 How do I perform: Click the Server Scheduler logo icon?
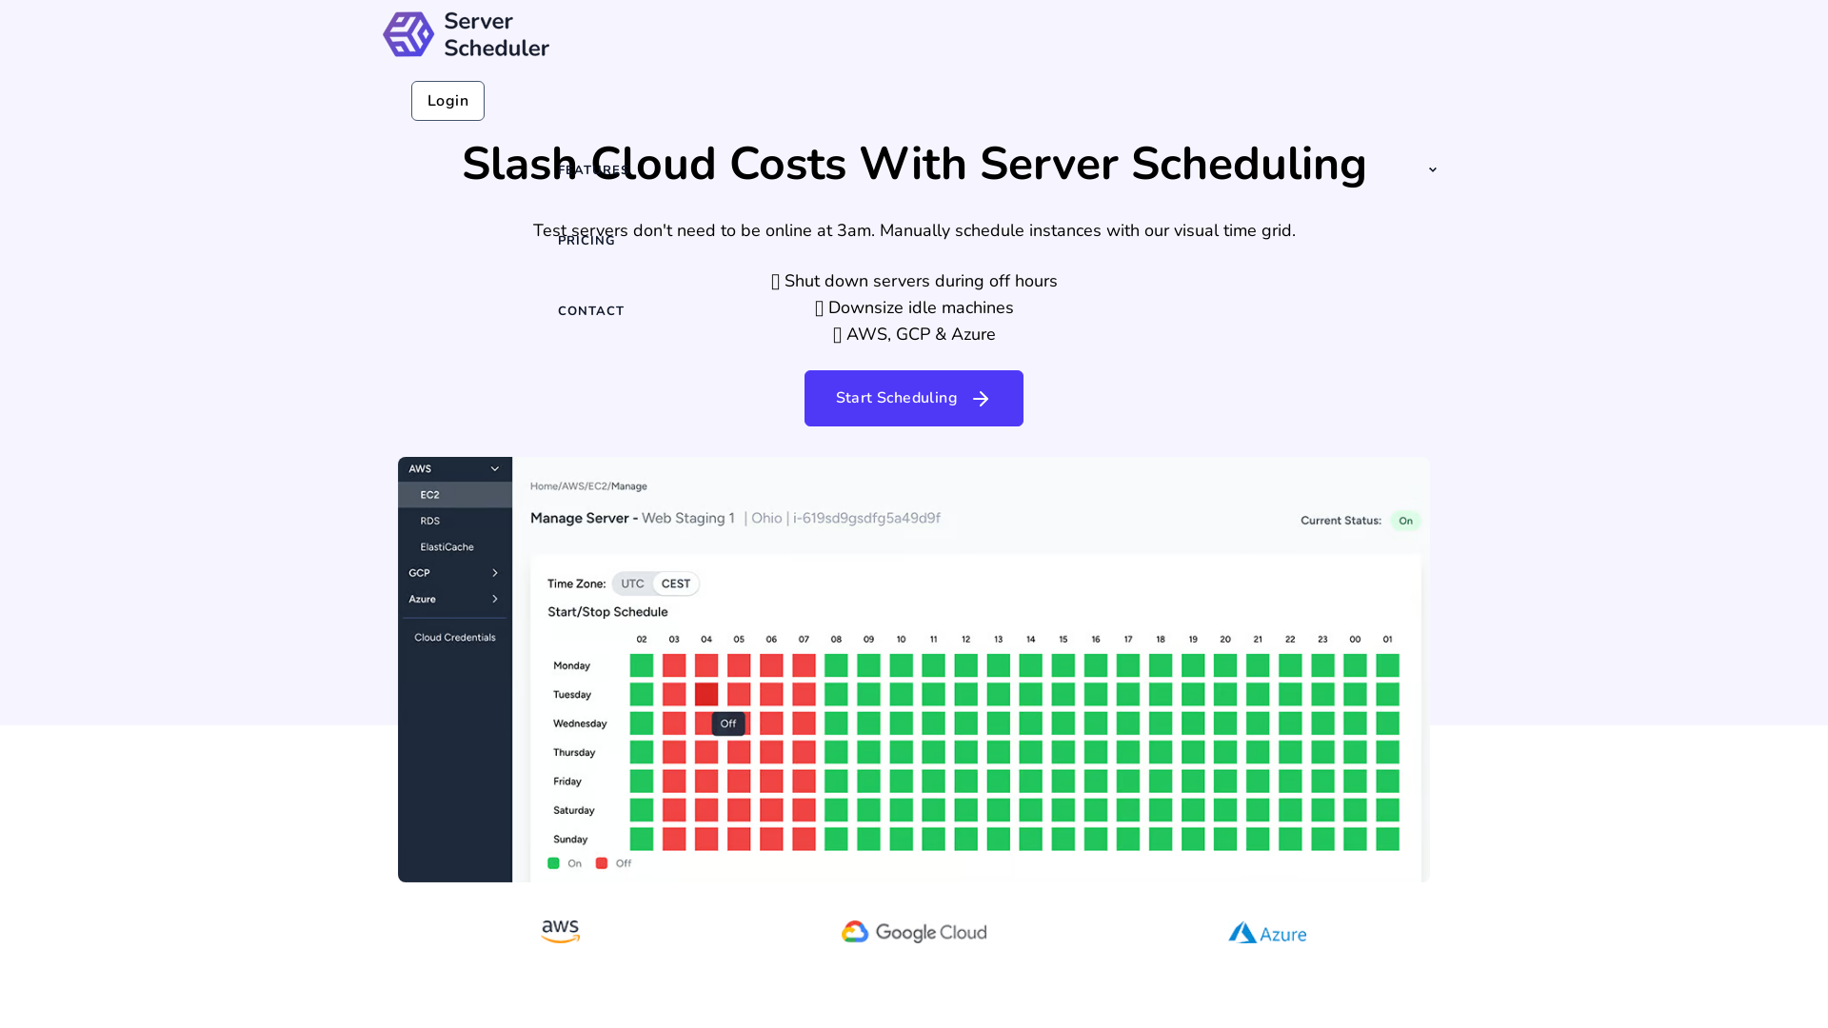tap(408, 34)
